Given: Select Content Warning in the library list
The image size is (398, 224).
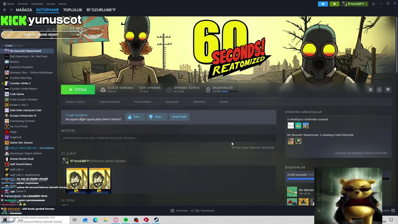Looking at the screenshot, I should (21, 78).
